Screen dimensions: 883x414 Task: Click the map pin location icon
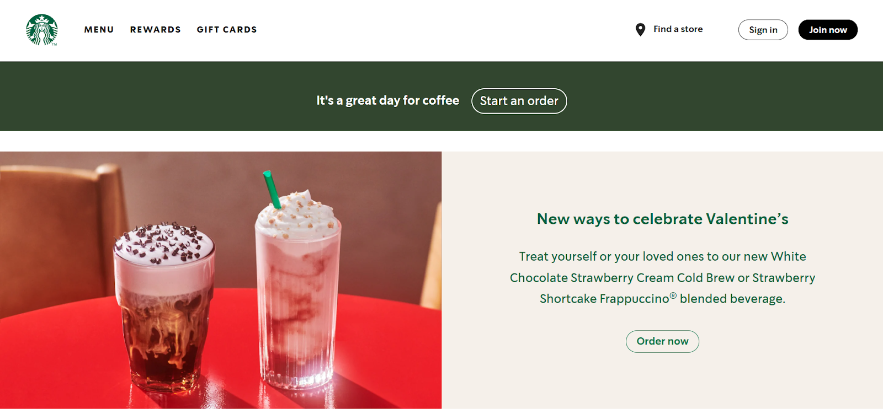tap(640, 30)
